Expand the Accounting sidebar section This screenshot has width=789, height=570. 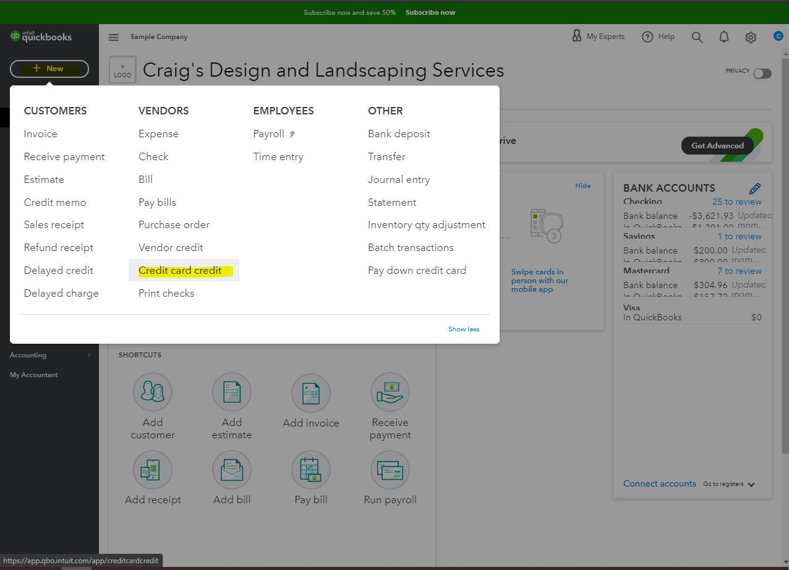[x=28, y=355]
